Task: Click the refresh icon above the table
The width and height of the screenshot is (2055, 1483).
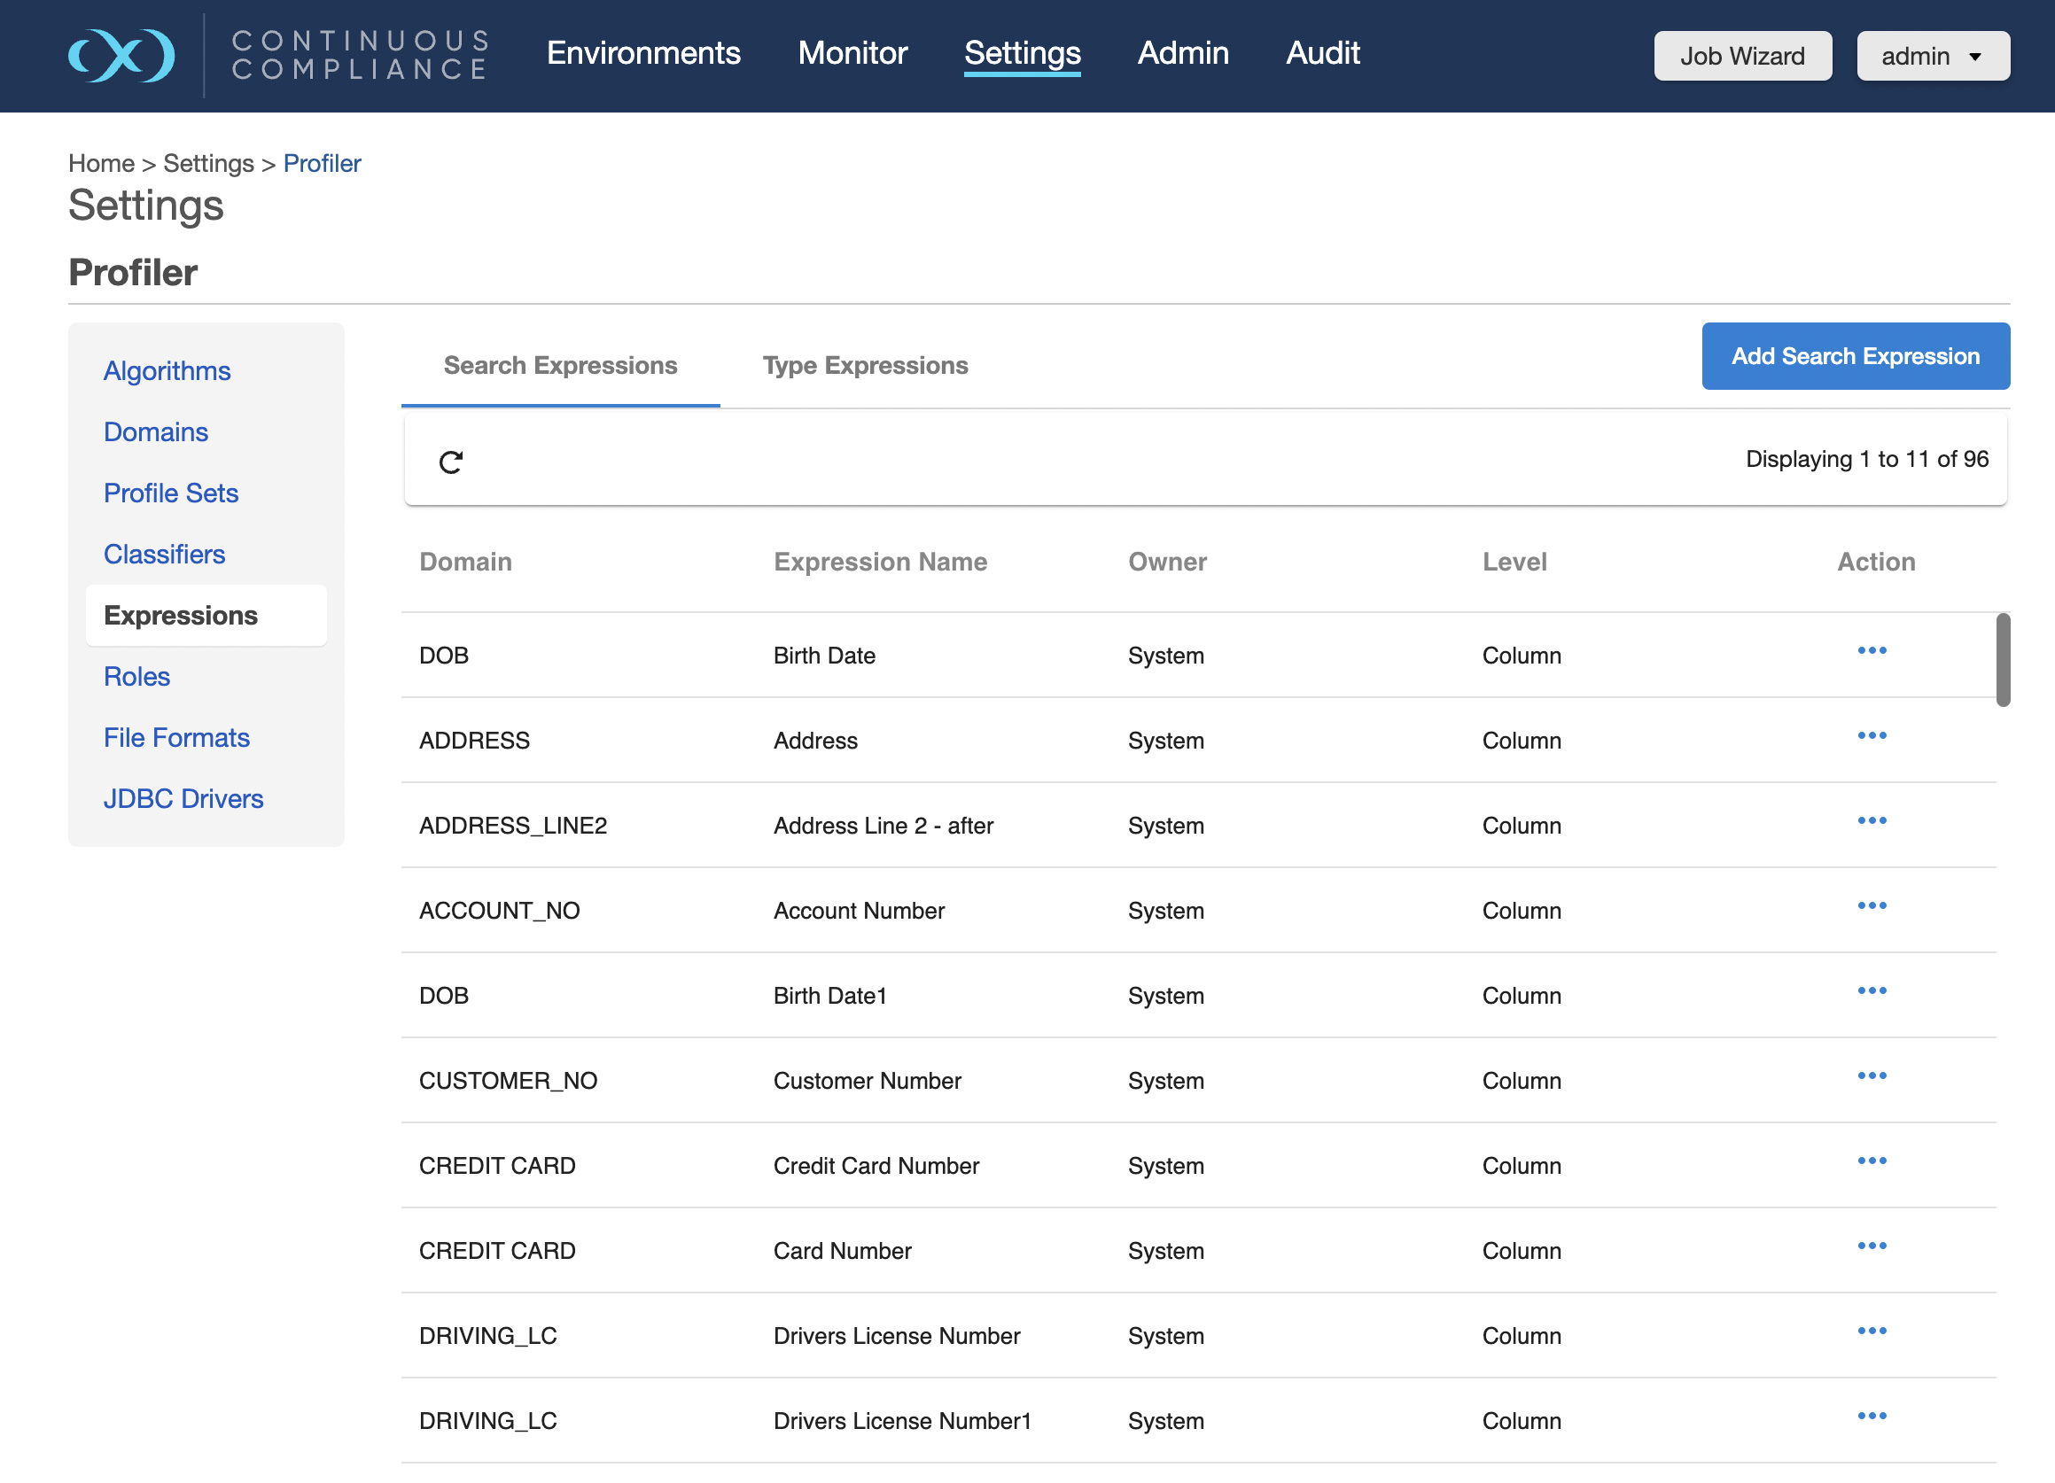Action: point(450,462)
